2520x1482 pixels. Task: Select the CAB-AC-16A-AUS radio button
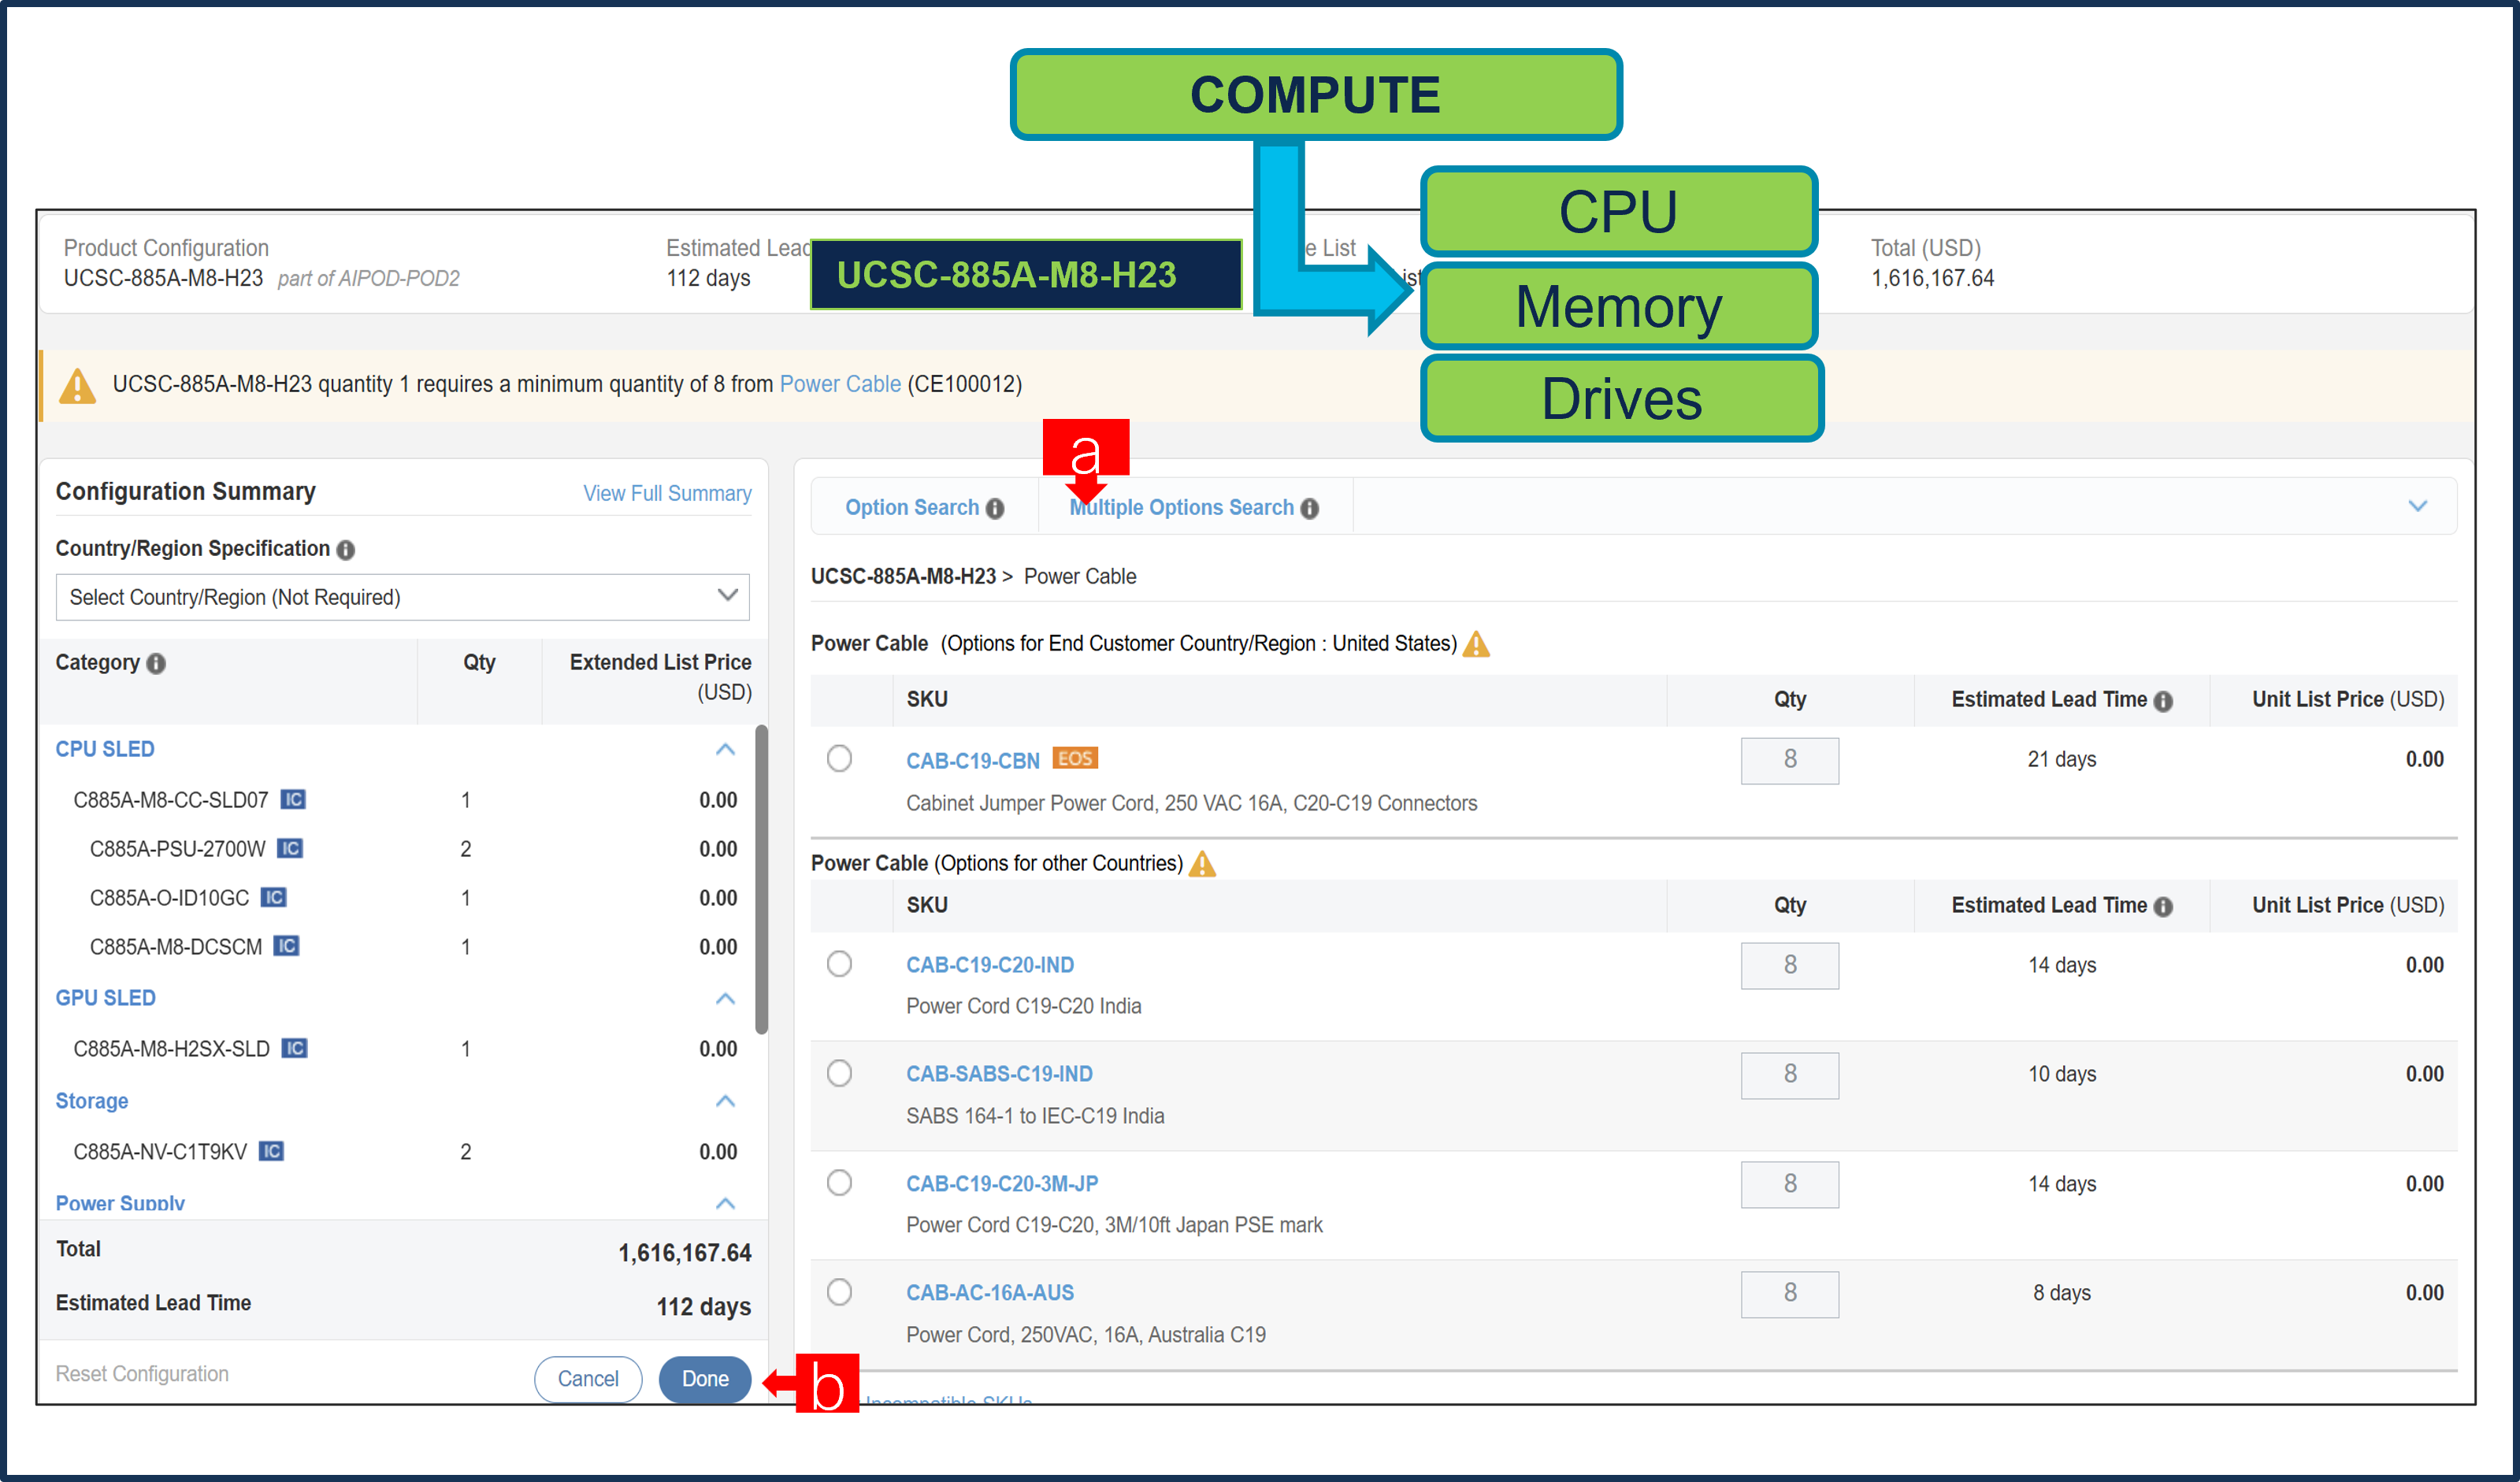click(x=839, y=1292)
